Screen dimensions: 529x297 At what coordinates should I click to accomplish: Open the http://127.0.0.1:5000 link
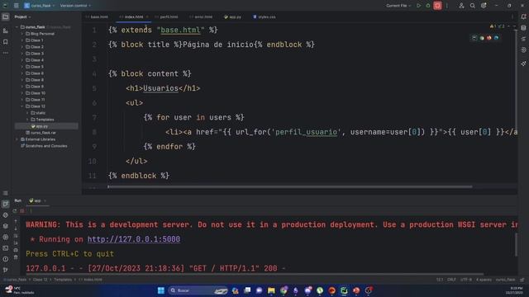coord(134,239)
